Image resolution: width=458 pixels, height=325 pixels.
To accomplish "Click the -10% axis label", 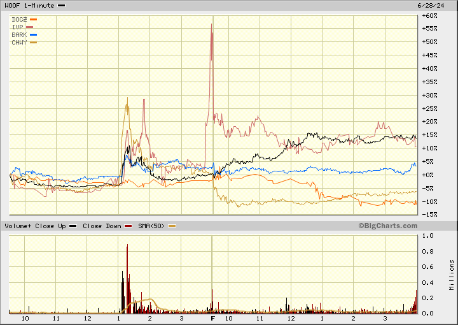I will tap(429, 201).
